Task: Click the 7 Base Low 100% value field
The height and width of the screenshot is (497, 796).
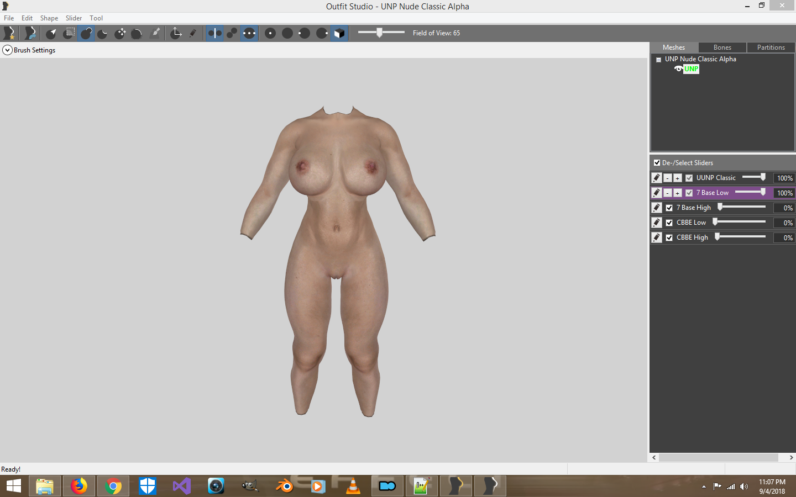Action: (x=784, y=193)
